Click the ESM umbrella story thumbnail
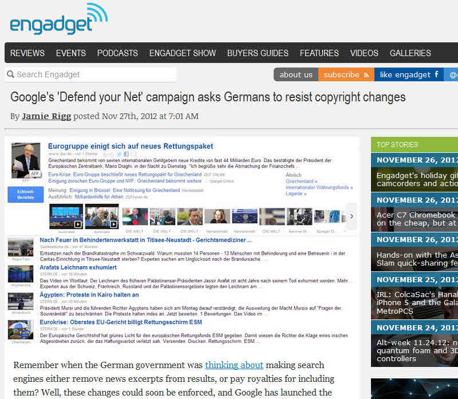 click(21, 330)
